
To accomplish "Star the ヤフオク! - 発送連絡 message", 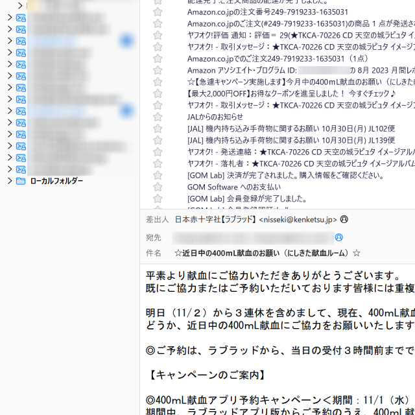I will (158, 152).
